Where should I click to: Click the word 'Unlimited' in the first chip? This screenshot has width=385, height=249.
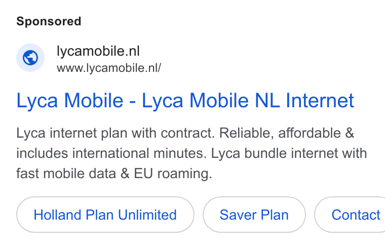point(147,215)
